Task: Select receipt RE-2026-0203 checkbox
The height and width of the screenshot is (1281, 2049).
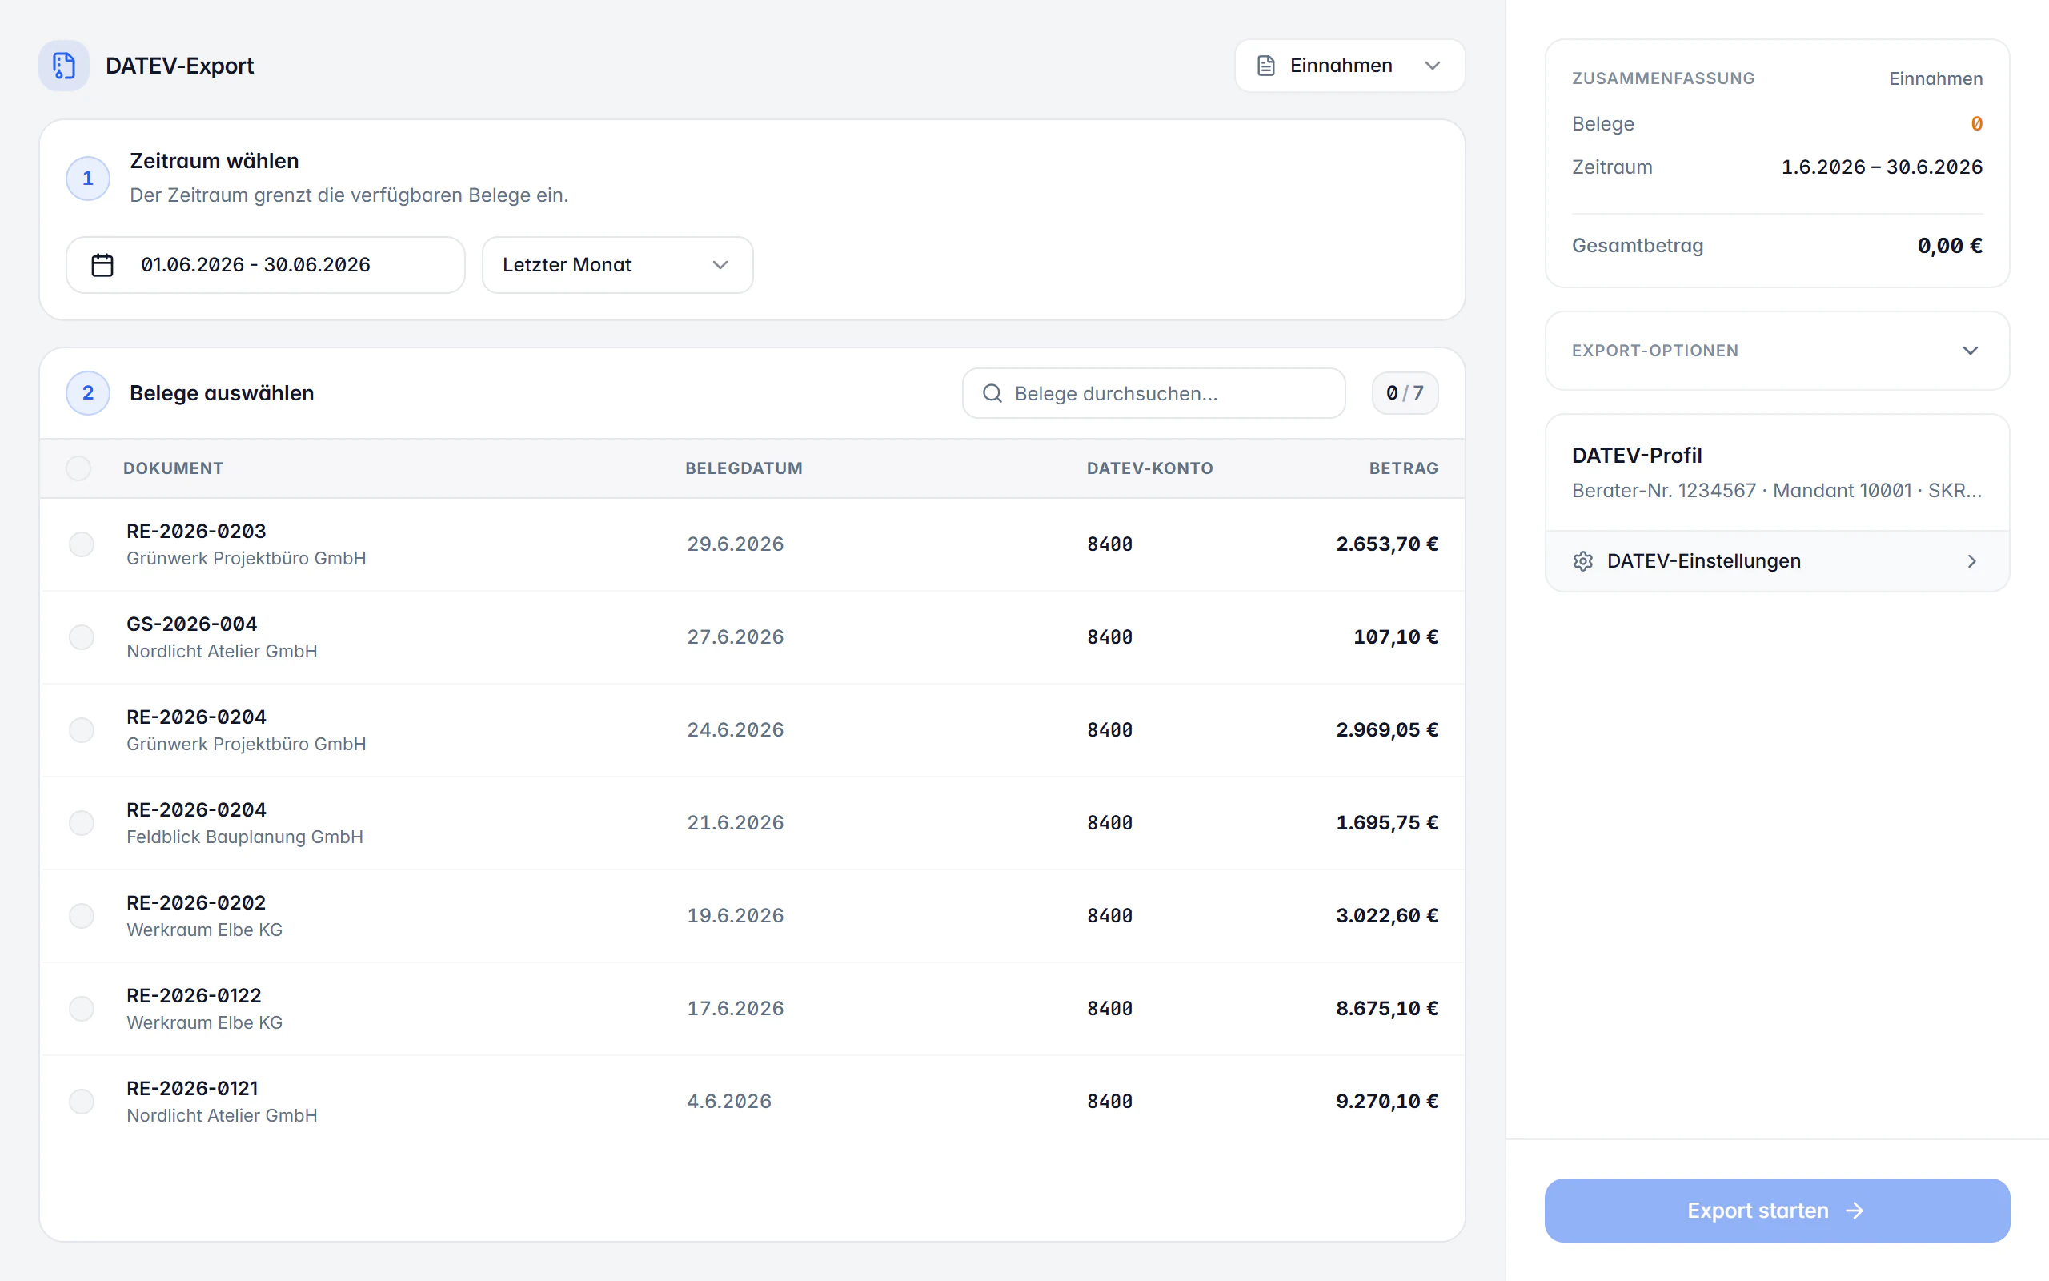Action: point(82,544)
